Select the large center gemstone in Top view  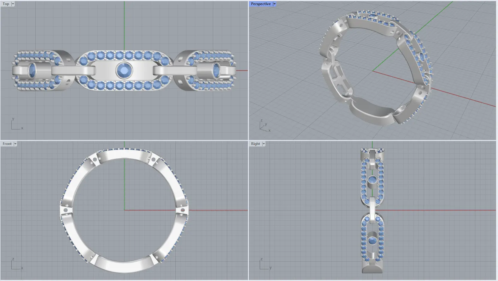[124, 71]
